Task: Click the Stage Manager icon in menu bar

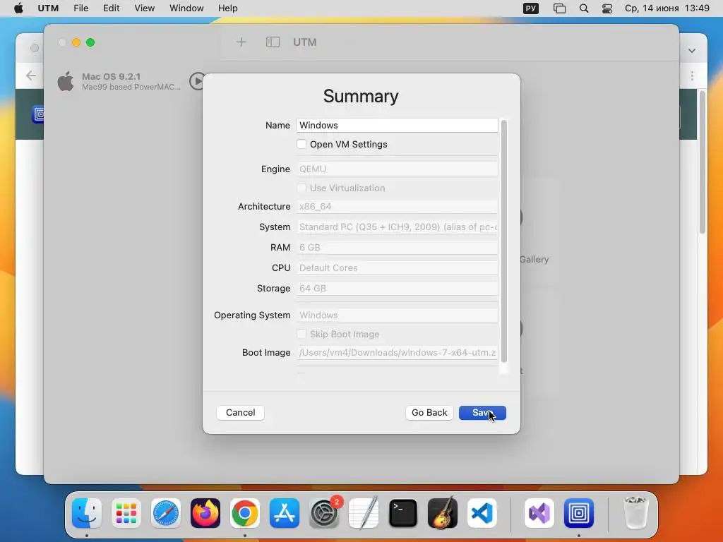Action: tap(559, 8)
